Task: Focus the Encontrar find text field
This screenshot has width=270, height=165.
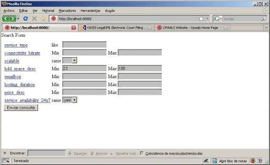Action: 46,153
